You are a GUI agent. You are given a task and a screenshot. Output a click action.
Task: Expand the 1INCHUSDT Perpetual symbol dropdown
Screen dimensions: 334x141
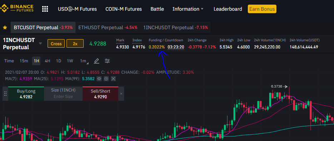pos(40,44)
